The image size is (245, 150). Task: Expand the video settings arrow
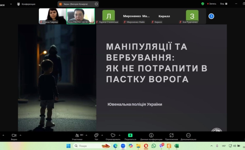click(x=21, y=135)
